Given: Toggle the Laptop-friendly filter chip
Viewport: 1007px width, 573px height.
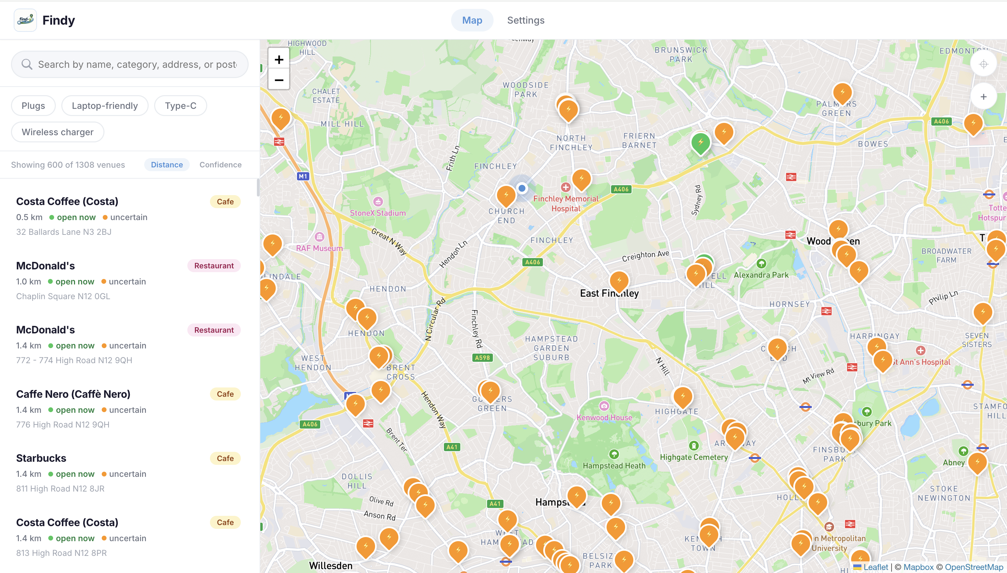Looking at the screenshot, I should pyautogui.click(x=105, y=105).
